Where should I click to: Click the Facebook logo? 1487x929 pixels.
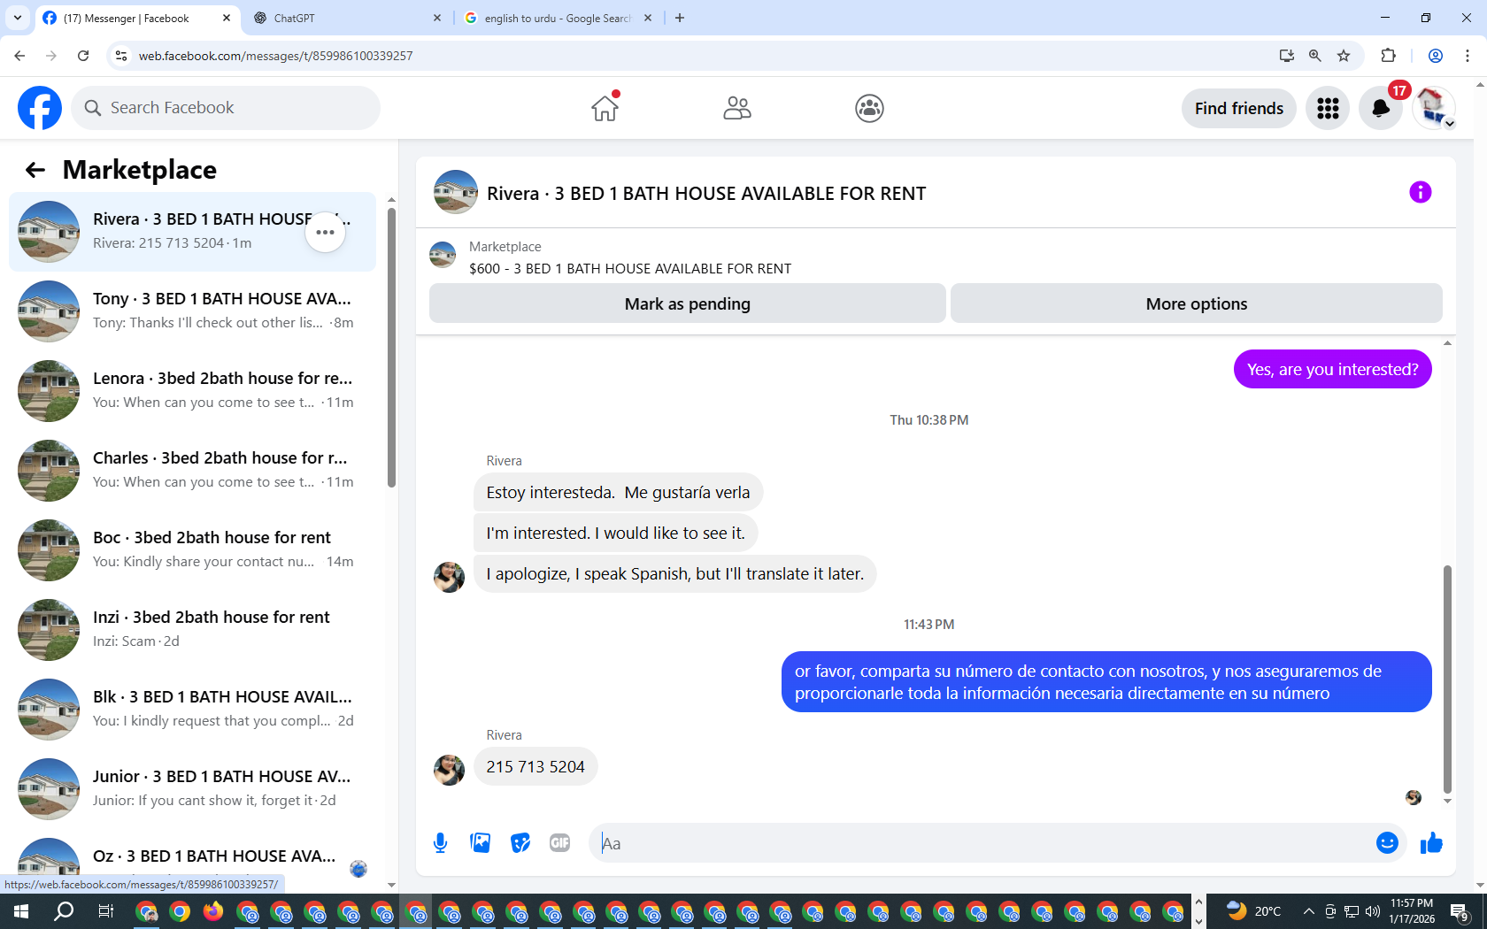pyautogui.click(x=40, y=108)
